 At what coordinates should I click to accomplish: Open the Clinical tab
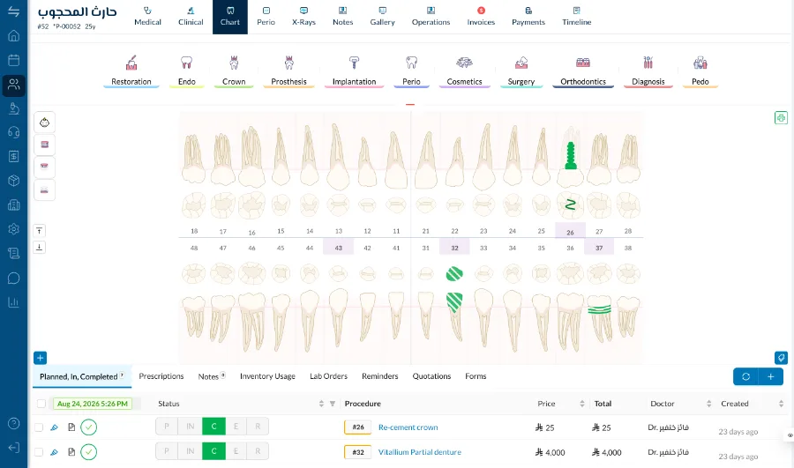191,17
